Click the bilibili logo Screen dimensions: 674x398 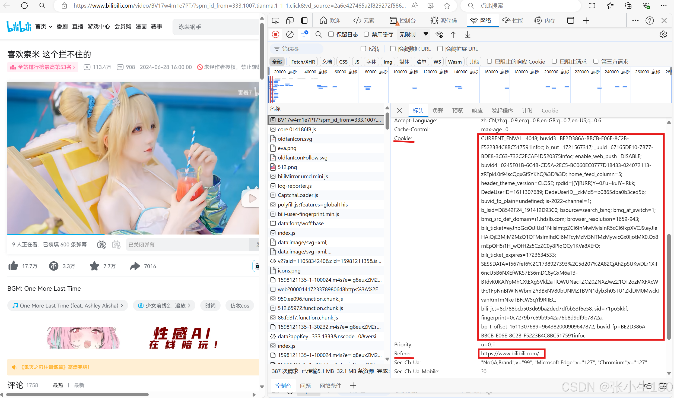pos(19,26)
